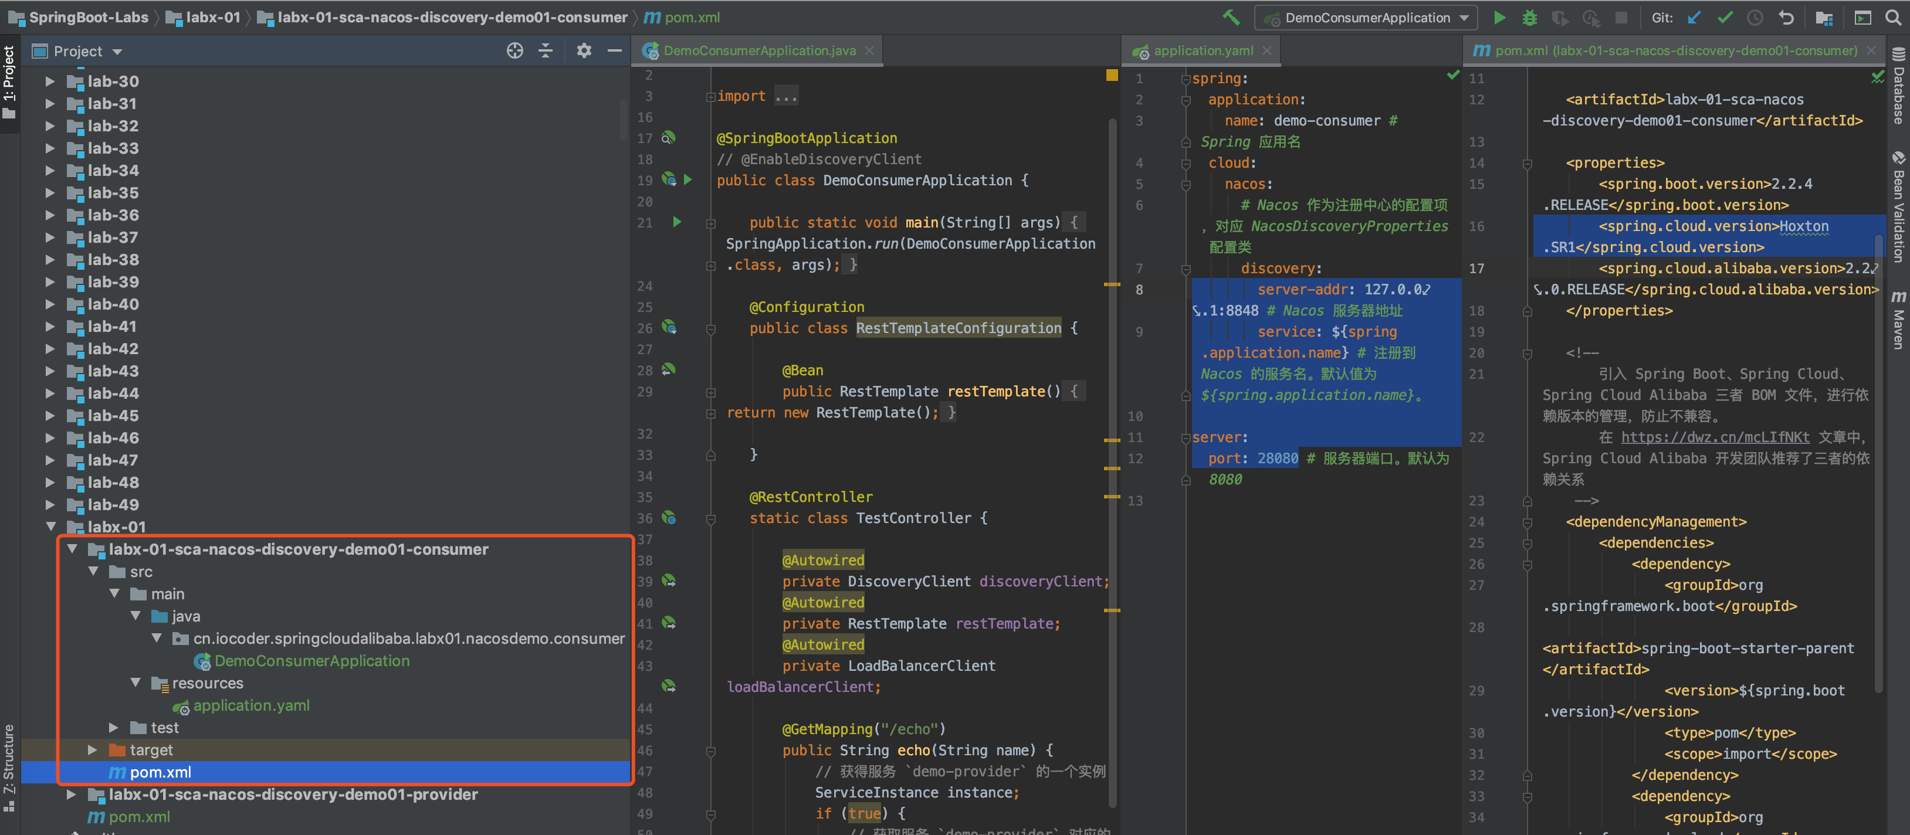This screenshot has height=835, width=1910.
Task: Run DemoConsumerApplication with the green play button
Action: [x=1499, y=18]
